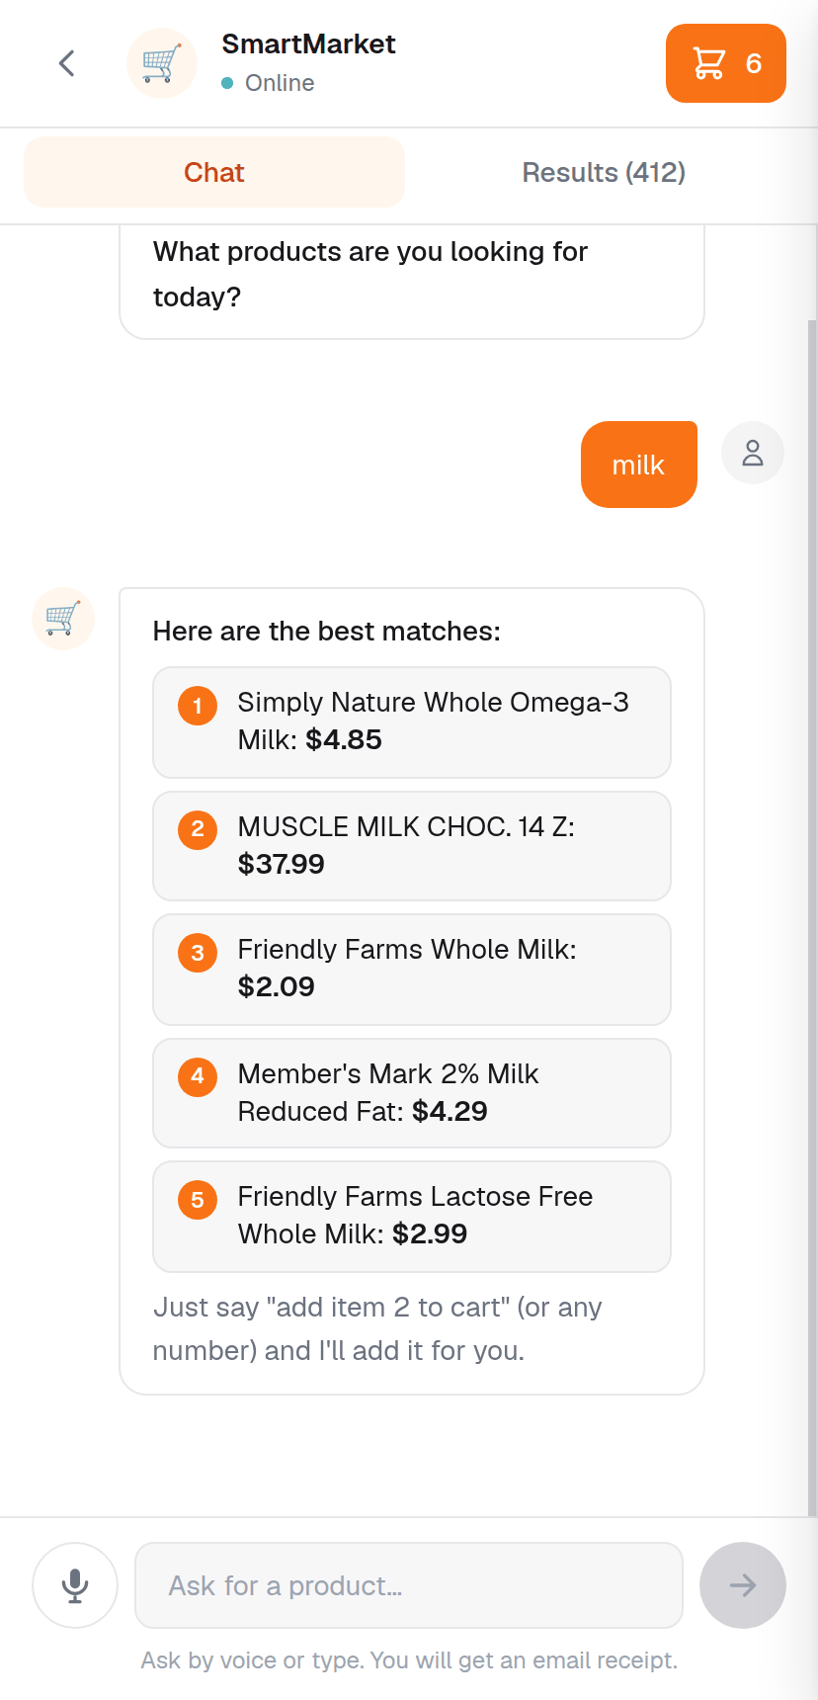Choose Friendly Farms Whole Milk item

coord(412,970)
